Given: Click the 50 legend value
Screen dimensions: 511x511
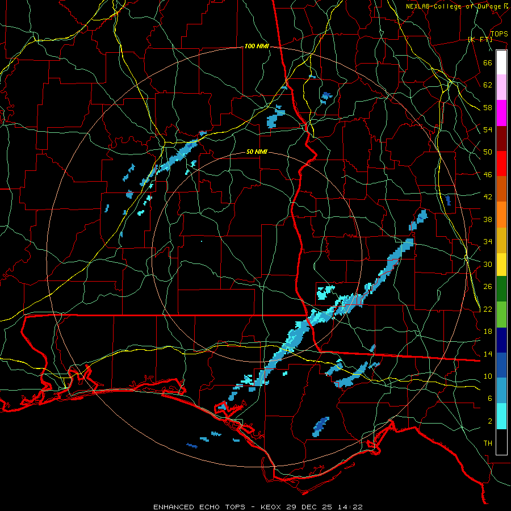Looking at the screenshot, I should 488,152.
